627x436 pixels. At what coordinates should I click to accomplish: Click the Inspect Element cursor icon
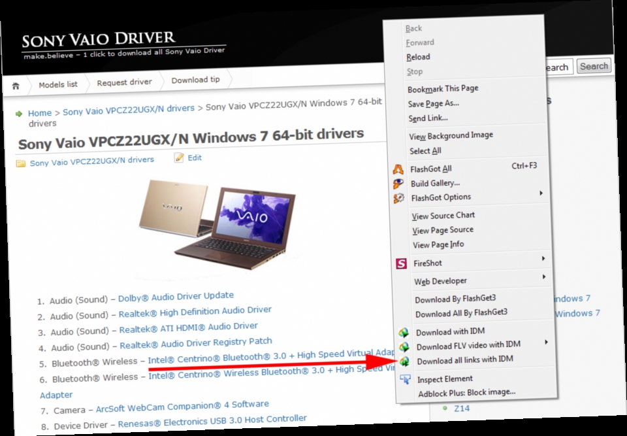(405, 379)
